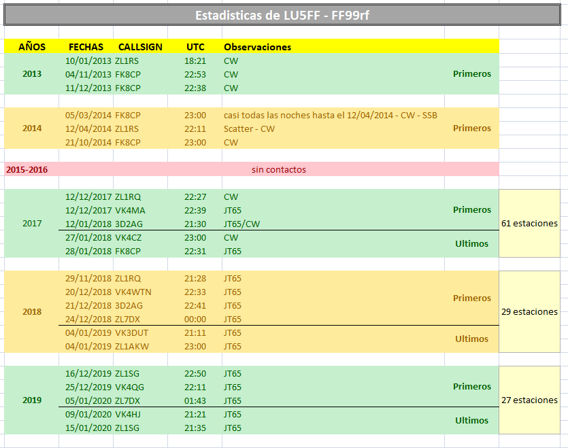Select UTC cell 18:21
Screen dimensions: 568x448
(x=195, y=61)
